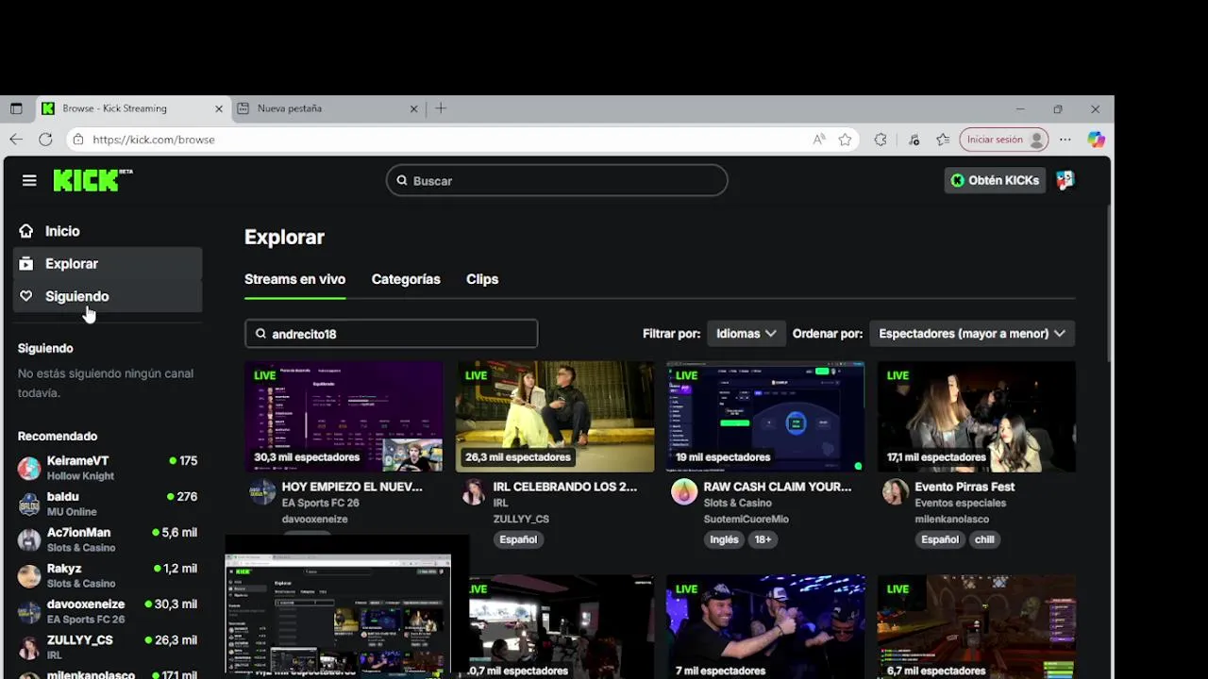
Task: Close the Nueva pestaña tab
Action: coord(413,108)
